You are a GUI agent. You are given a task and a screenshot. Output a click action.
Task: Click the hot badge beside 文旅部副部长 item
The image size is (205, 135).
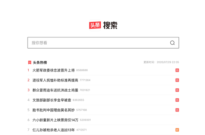pyautogui.click(x=177, y=100)
